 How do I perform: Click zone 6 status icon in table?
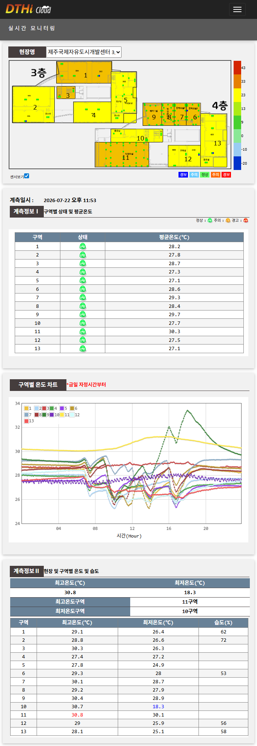tap(83, 289)
